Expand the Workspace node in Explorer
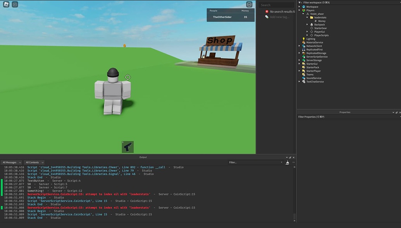The image size is (401, 228). (x=298, y=7)
